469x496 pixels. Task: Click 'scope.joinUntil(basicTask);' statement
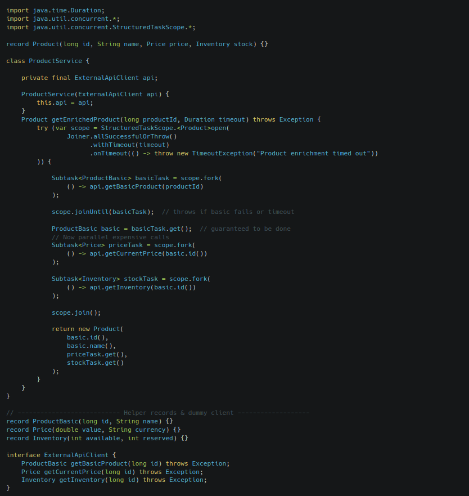point(103,212)
